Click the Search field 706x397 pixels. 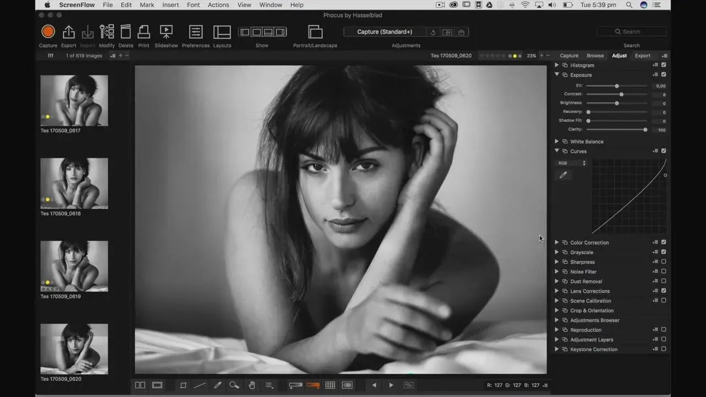(632, 32)
